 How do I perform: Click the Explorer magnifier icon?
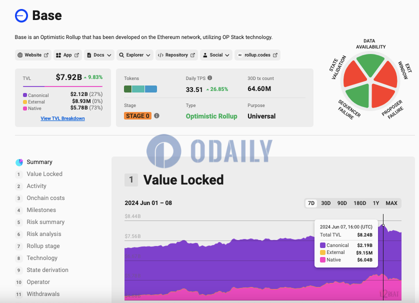pyautogui.click(x=121, y=55)
